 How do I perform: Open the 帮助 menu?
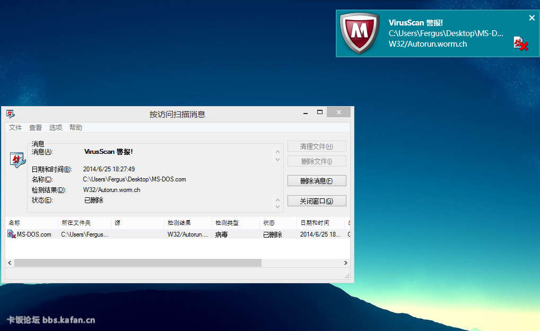(76, 128)
